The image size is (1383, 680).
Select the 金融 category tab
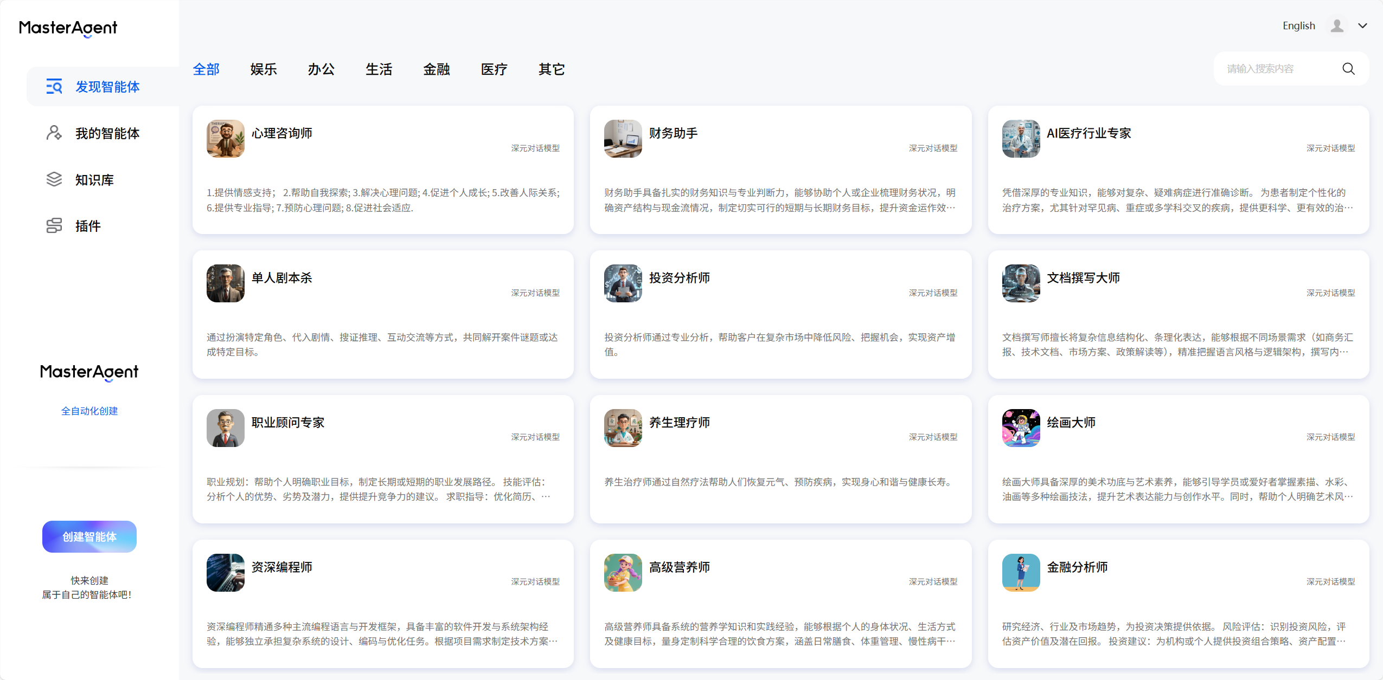[x=437, y=69]
